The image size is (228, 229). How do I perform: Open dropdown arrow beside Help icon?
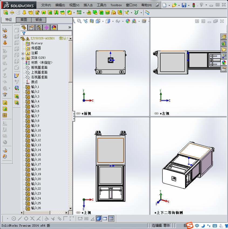(x=206, y=5)
